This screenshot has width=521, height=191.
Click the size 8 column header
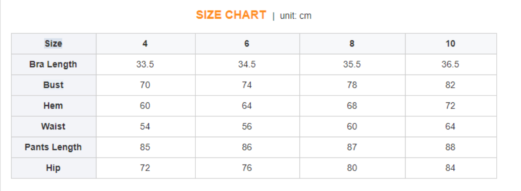pyautogui.click(x=352, y=43)
